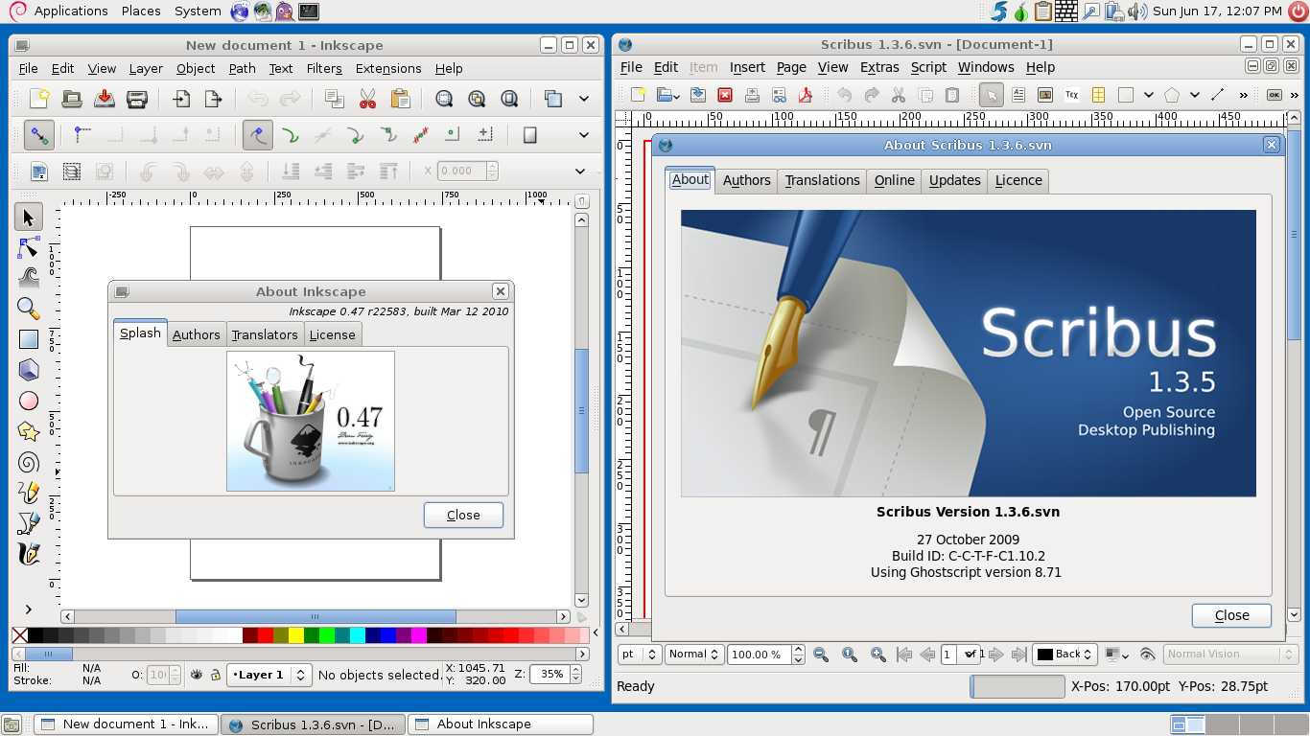Click the Insert Text Frame icon in Scribus

click(x=1018, y=95)
